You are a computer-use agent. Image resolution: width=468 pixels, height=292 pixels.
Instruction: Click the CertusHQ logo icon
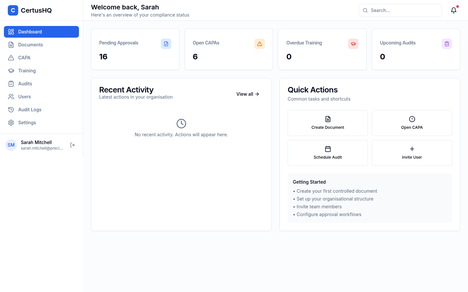[13, 10]
